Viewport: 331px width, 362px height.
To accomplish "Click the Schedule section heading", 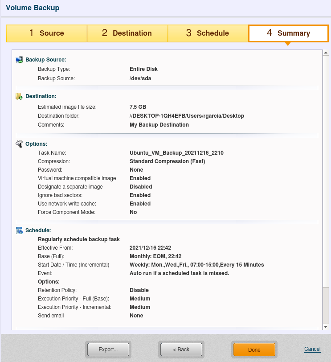I will click(38, 230).
